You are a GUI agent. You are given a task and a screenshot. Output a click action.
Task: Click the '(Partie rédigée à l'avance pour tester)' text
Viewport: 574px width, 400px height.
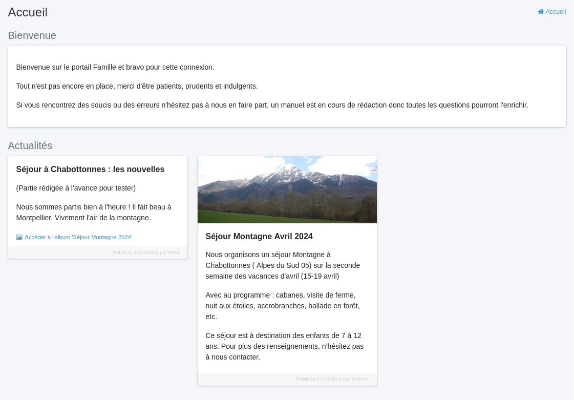[76, 188]
